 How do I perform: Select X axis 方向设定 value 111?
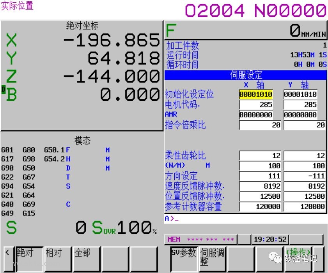[x=260, y=176]
